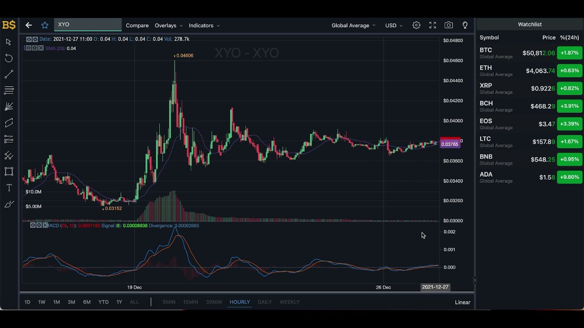Click the undo arrow tool
Screen dimensions: 584x328
(9, 58)
